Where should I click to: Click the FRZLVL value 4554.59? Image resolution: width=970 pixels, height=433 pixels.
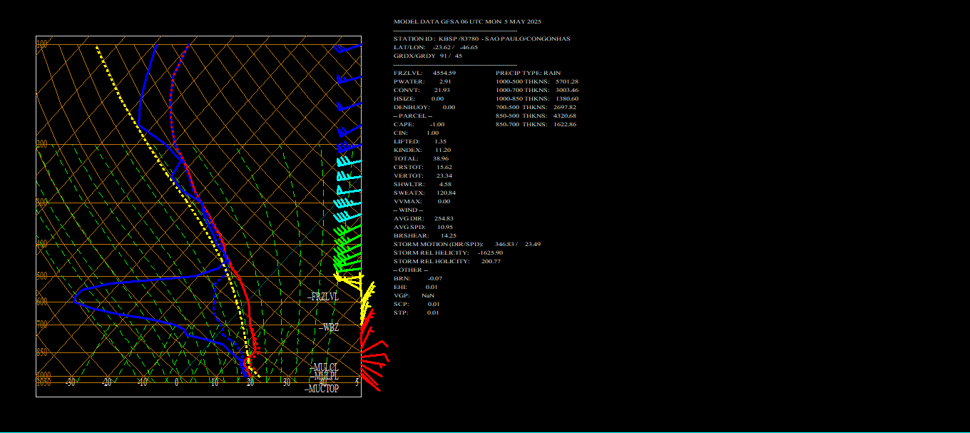coord(444,73)
